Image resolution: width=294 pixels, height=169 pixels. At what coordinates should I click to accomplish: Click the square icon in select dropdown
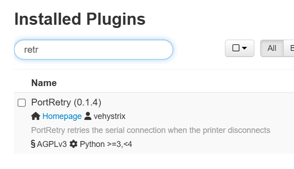[x=236, y=48]
